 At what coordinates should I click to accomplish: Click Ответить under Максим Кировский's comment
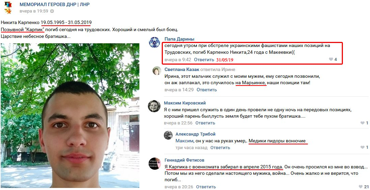pyautogui.click(x=205, y=123)
